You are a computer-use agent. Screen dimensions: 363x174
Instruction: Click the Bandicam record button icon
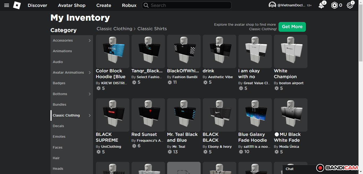[320, 168]
